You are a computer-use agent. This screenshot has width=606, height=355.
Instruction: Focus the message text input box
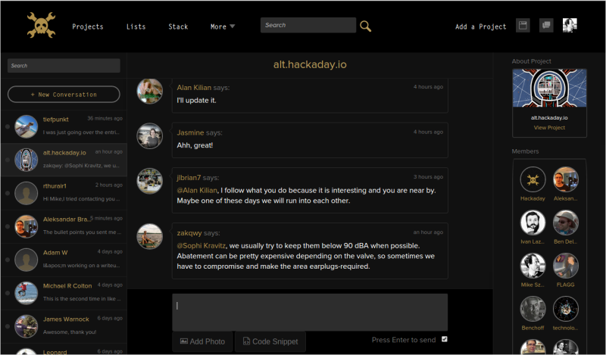[x=309, y=312]
